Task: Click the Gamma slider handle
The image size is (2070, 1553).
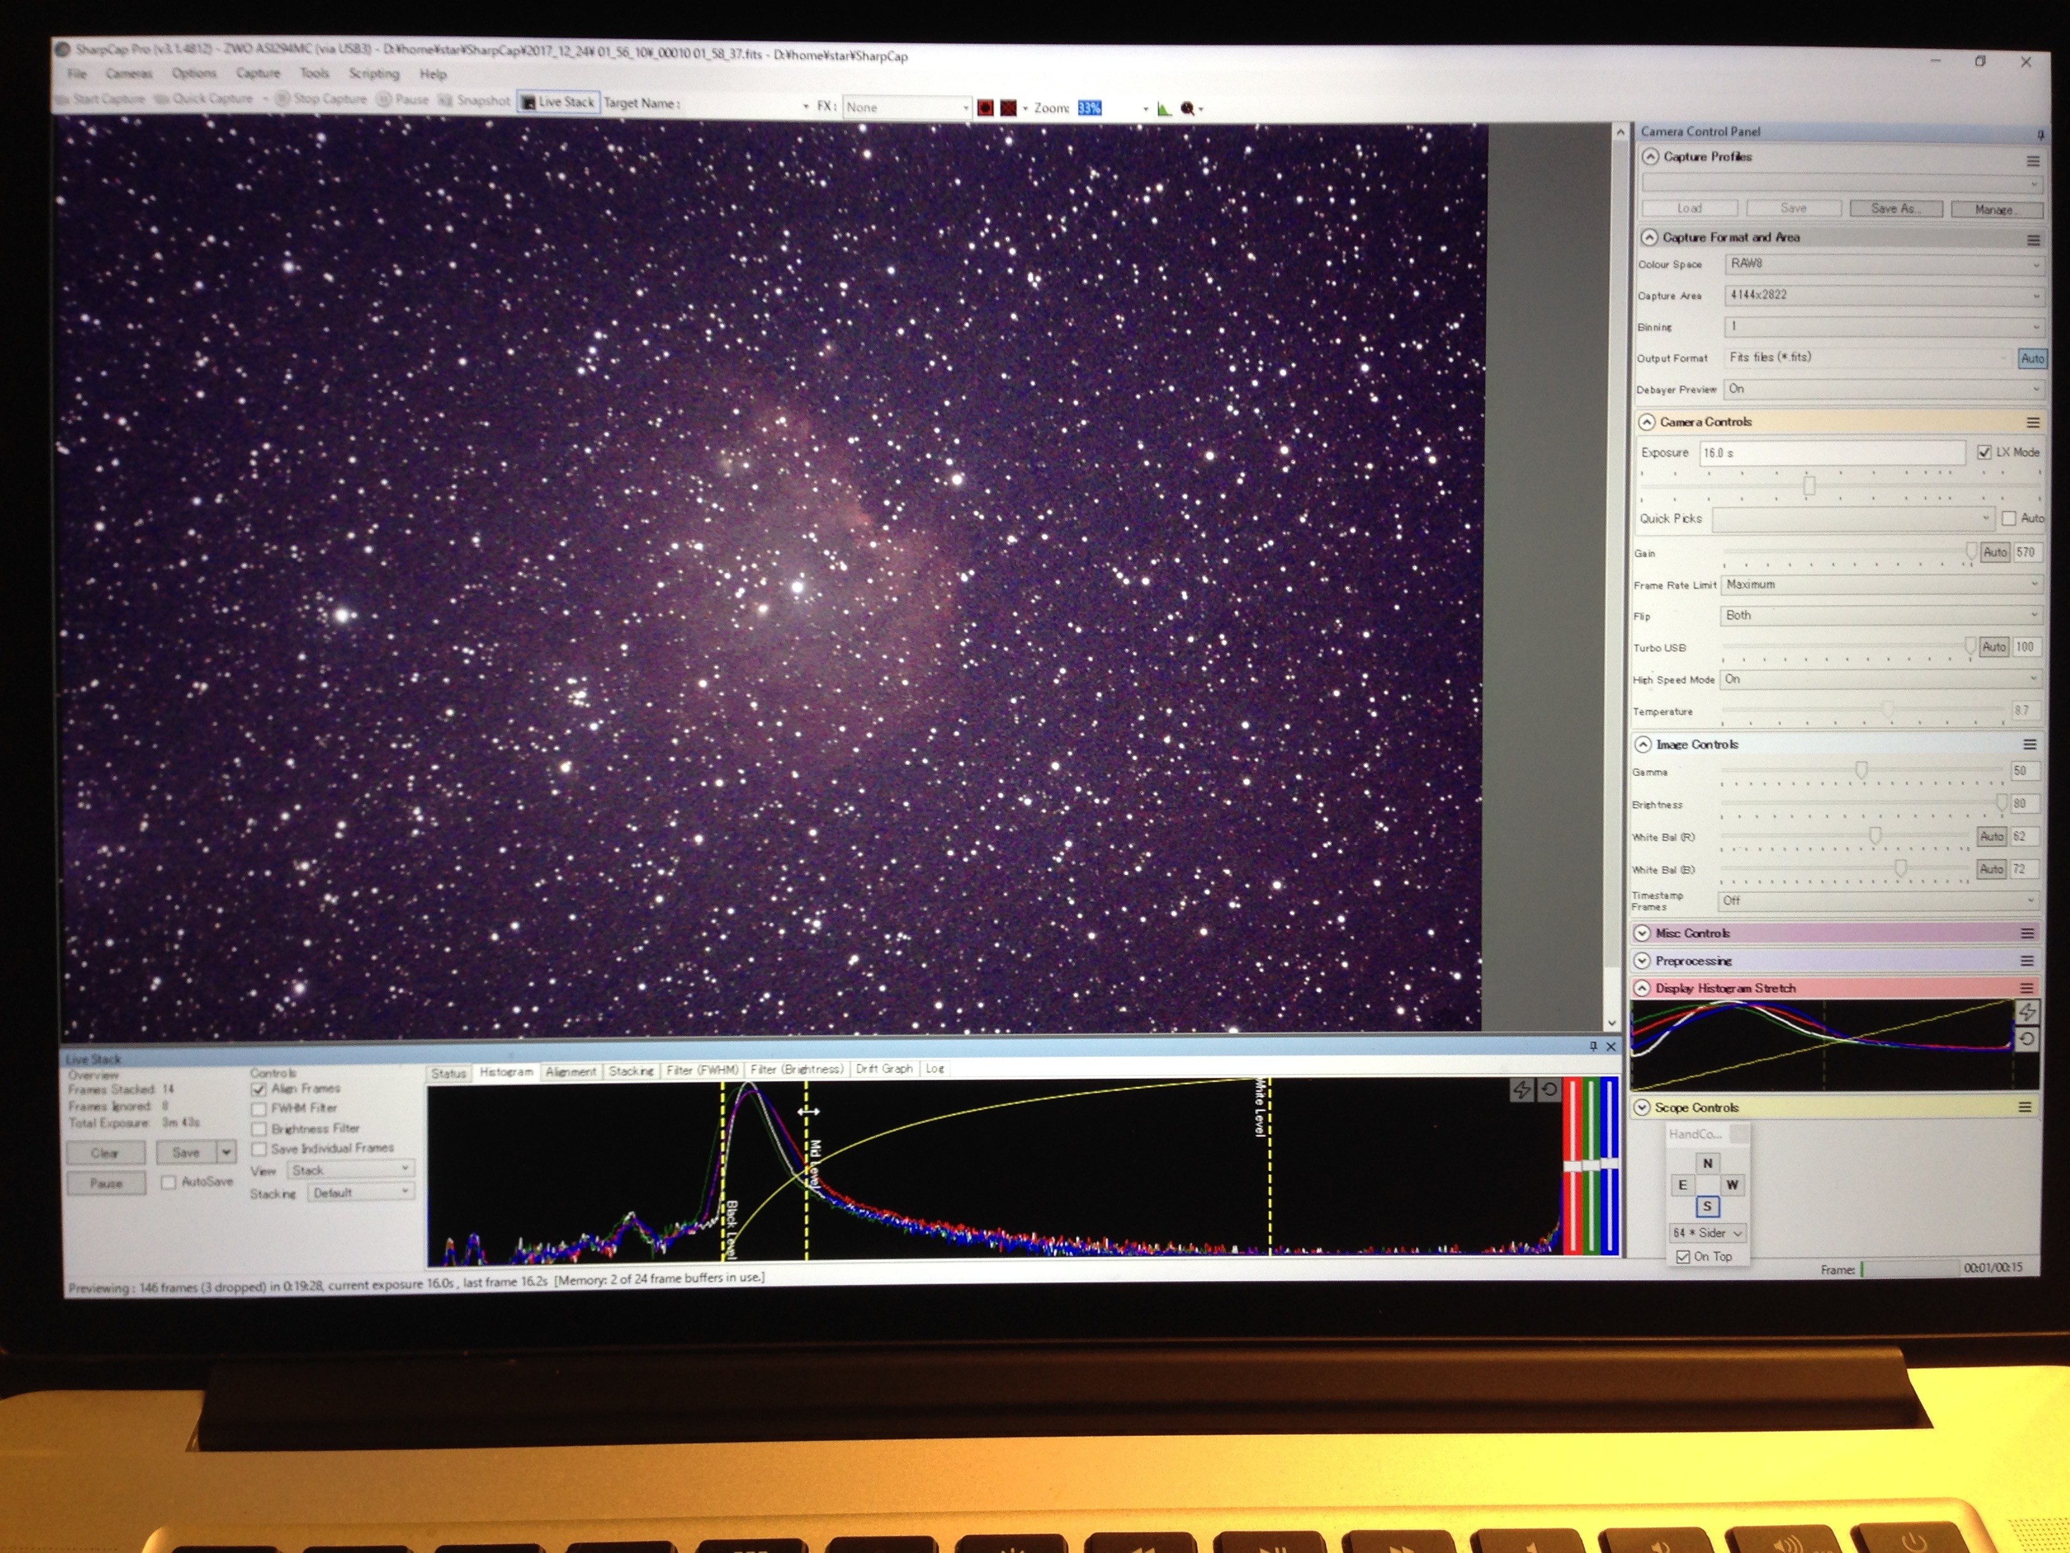Action: point(1861,770)
